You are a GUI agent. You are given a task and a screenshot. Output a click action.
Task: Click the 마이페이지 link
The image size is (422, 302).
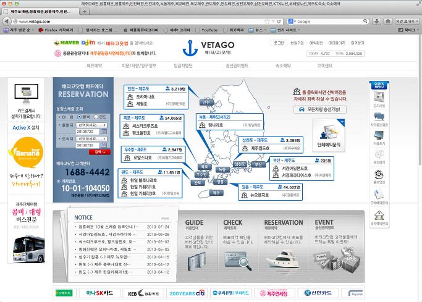click(337, 43)
